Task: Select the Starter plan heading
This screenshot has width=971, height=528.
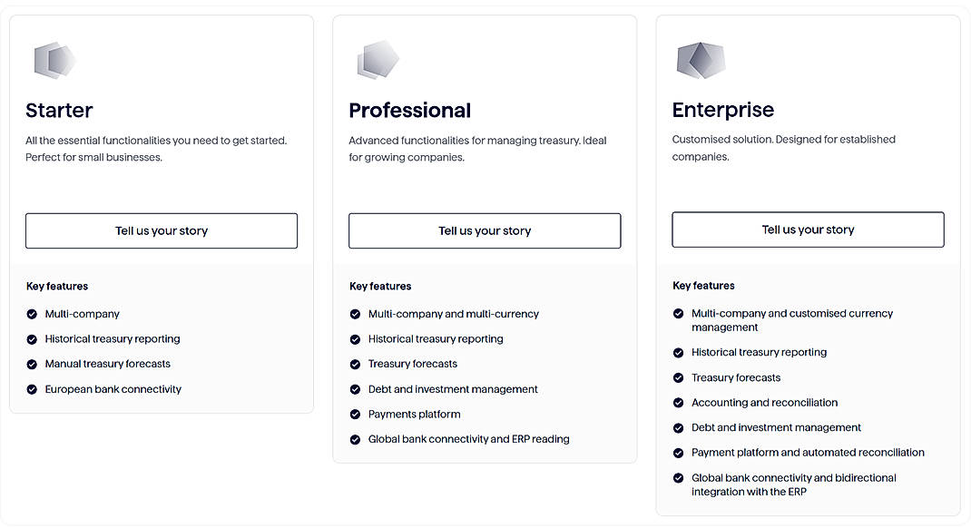Action: (58, 110)
